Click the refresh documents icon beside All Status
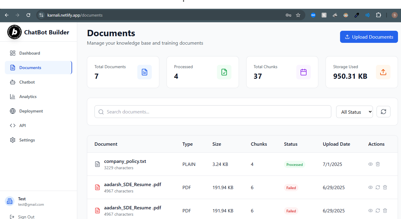The image size is (401, 219). point(383,112)
